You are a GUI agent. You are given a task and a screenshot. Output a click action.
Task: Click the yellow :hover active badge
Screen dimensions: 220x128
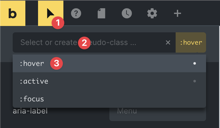[x=191, y=42]
